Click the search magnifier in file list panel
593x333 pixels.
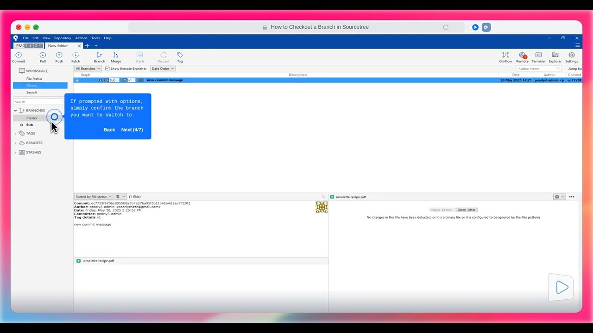click(x=323, y=197)
